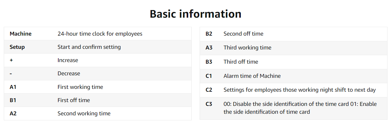The image size is (391, 127).
Task: Select the "Machine" row label
Action: 21,34
